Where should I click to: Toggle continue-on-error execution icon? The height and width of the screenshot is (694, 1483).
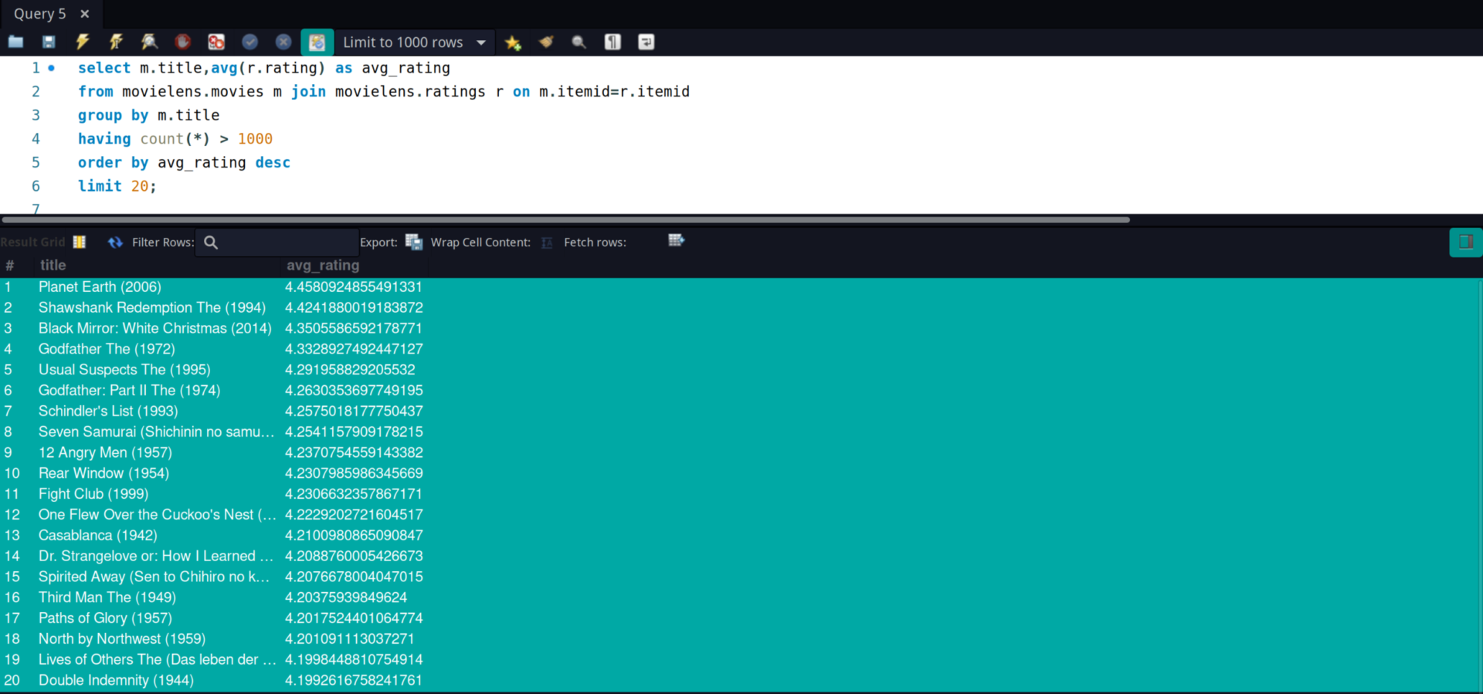tap(216, 42)
